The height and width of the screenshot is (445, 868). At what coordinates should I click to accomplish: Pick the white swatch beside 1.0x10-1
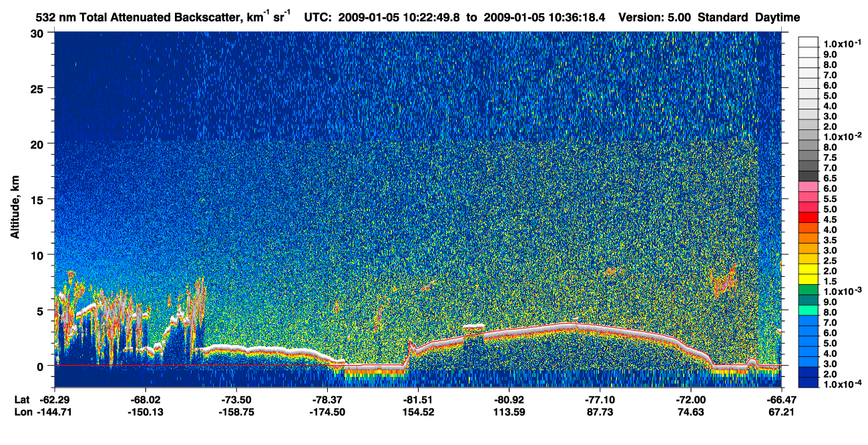click(x=809, y=41)
